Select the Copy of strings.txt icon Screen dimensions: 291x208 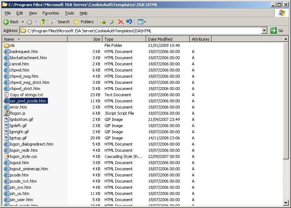coord(6,95)
